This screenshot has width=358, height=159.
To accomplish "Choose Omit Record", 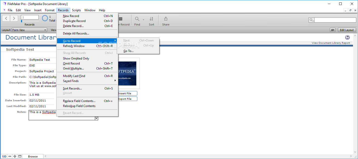I will tap(87, 63).
